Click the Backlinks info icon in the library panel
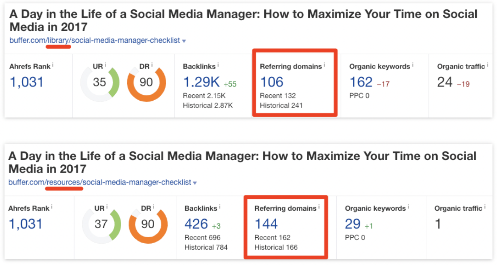The height and width of the screenshot is (265, 497). (218, 65)
